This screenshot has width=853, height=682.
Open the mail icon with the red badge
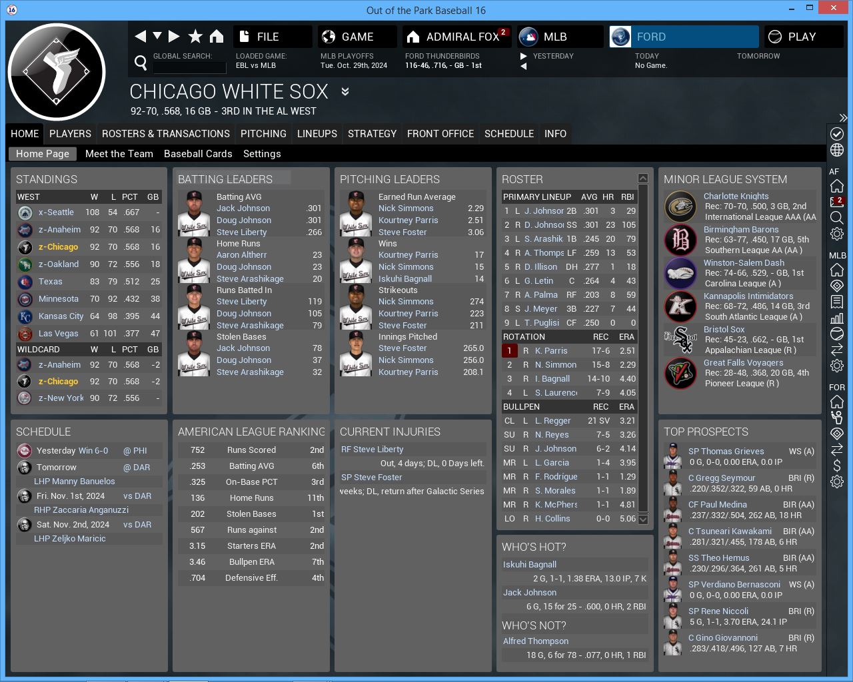(x=837, y=202)
